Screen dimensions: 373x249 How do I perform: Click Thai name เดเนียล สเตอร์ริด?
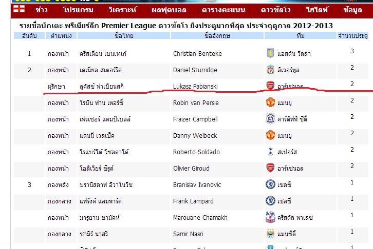[x=101, y=70]
